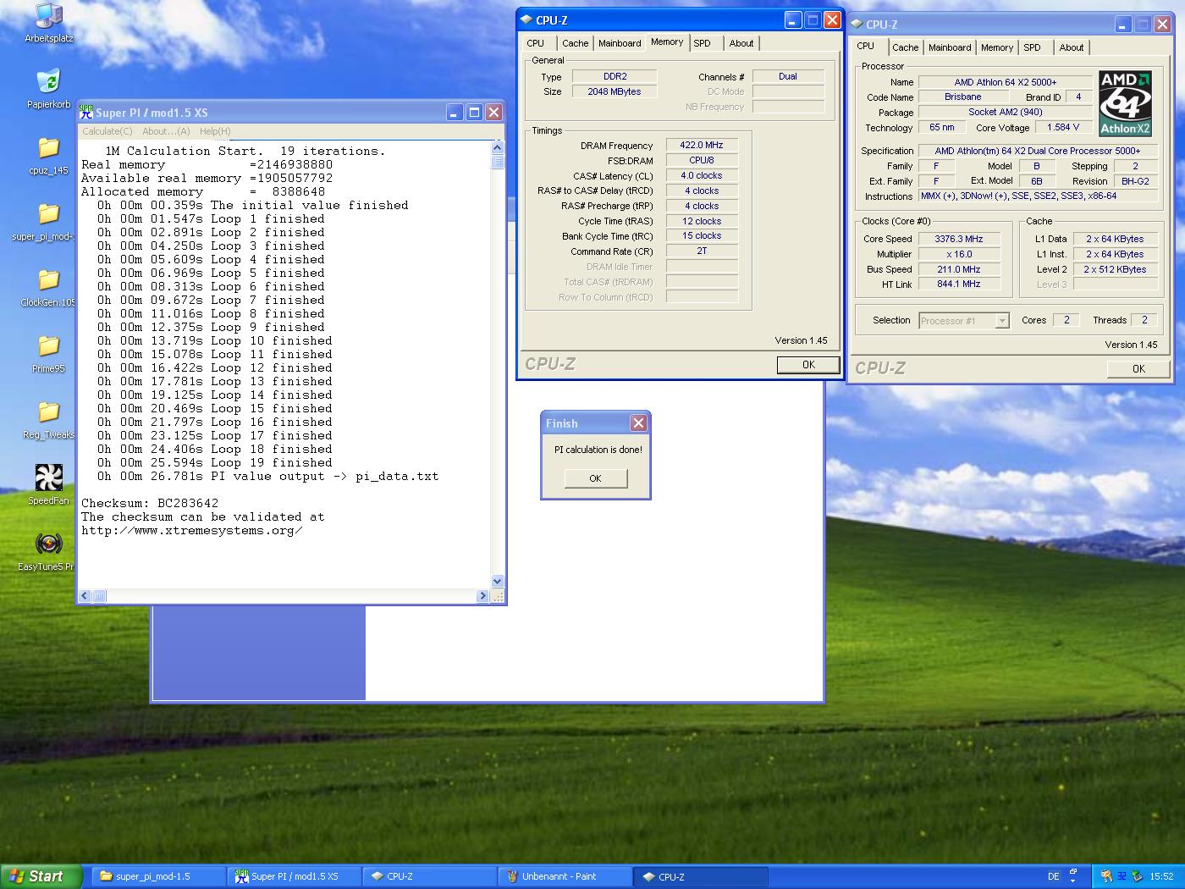
Task: Click the HT Link 844.1 MHz value
Action: (x=959, y=284)
